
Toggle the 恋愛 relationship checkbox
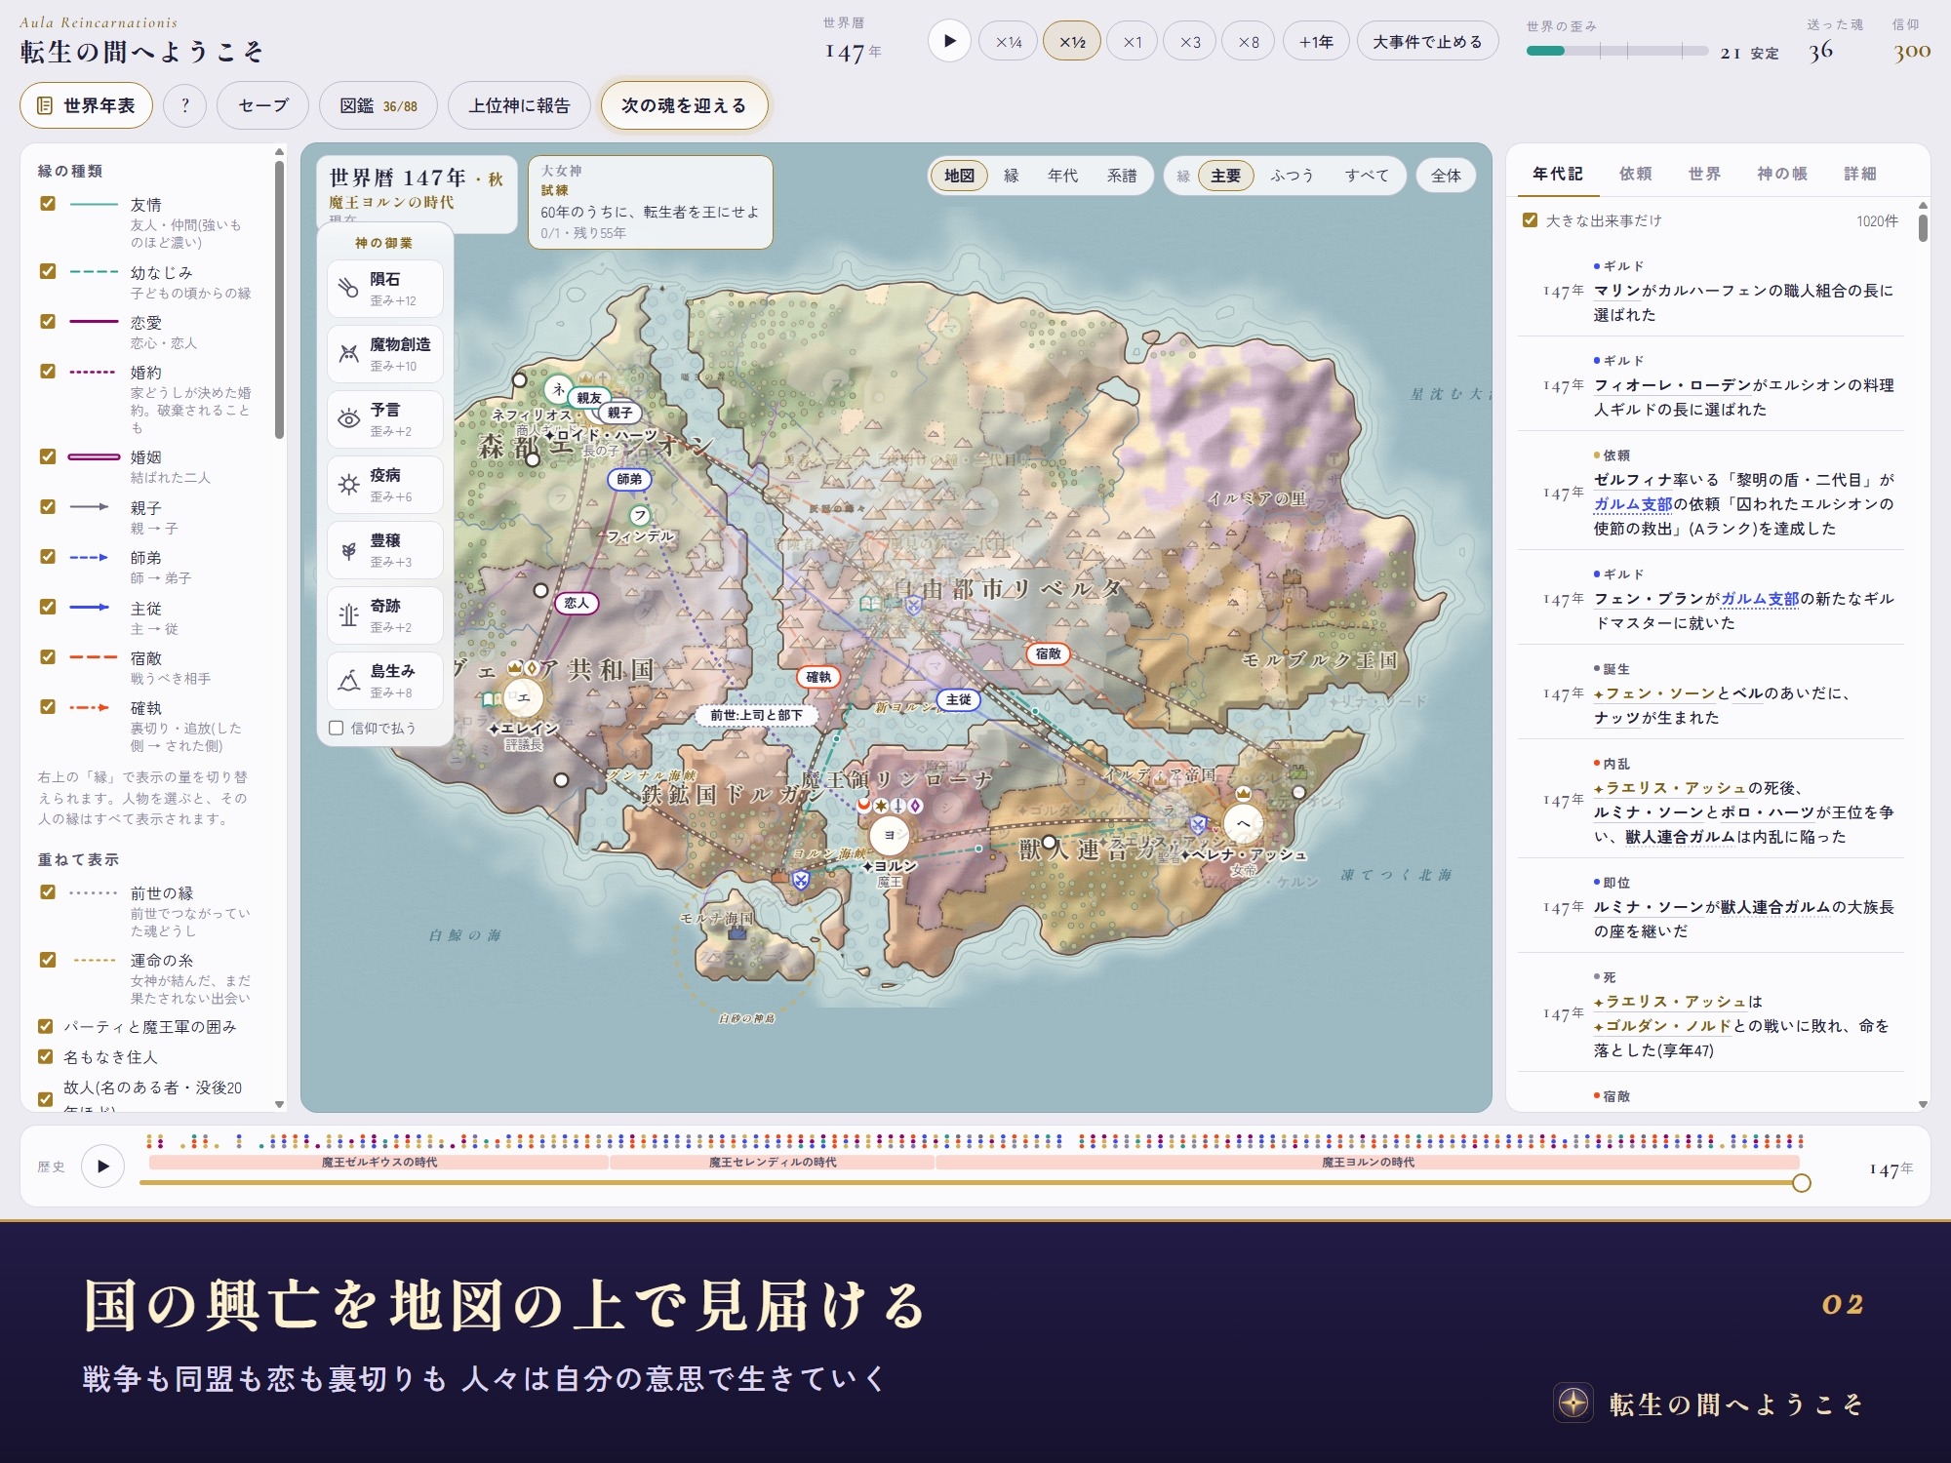tap(47, 321)
